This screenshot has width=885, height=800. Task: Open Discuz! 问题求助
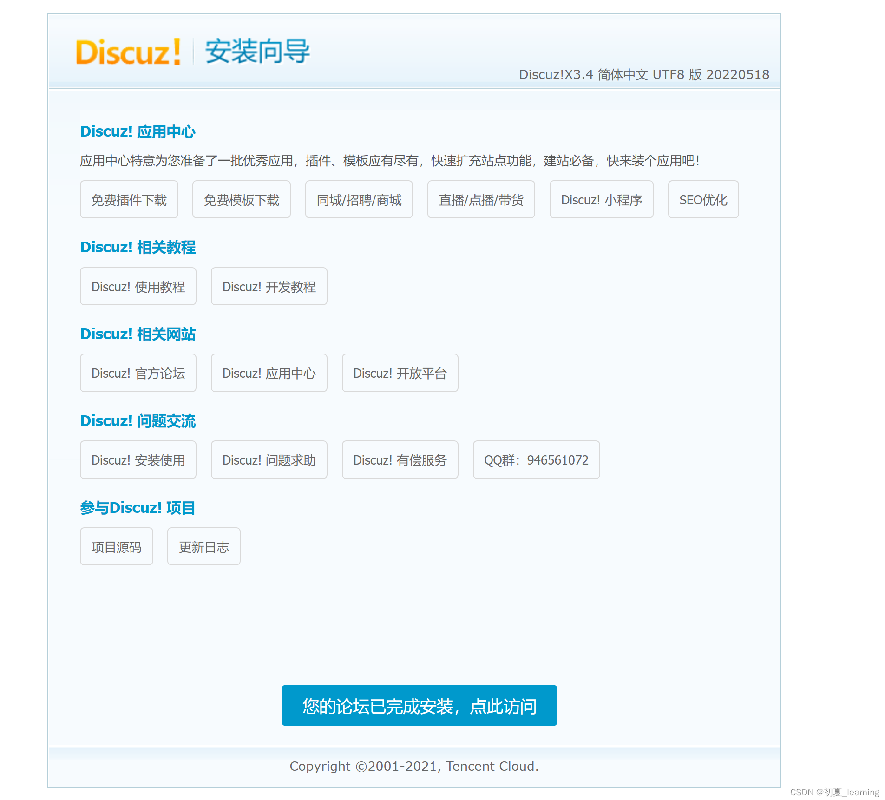click(269, 459)
